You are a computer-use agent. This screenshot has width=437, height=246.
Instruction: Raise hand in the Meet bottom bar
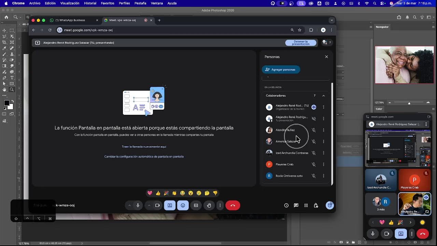[x=209, y=205]
